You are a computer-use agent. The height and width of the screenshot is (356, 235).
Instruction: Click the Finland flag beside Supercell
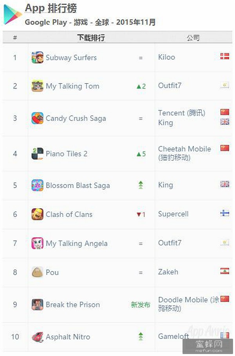[x=225, y=213]
